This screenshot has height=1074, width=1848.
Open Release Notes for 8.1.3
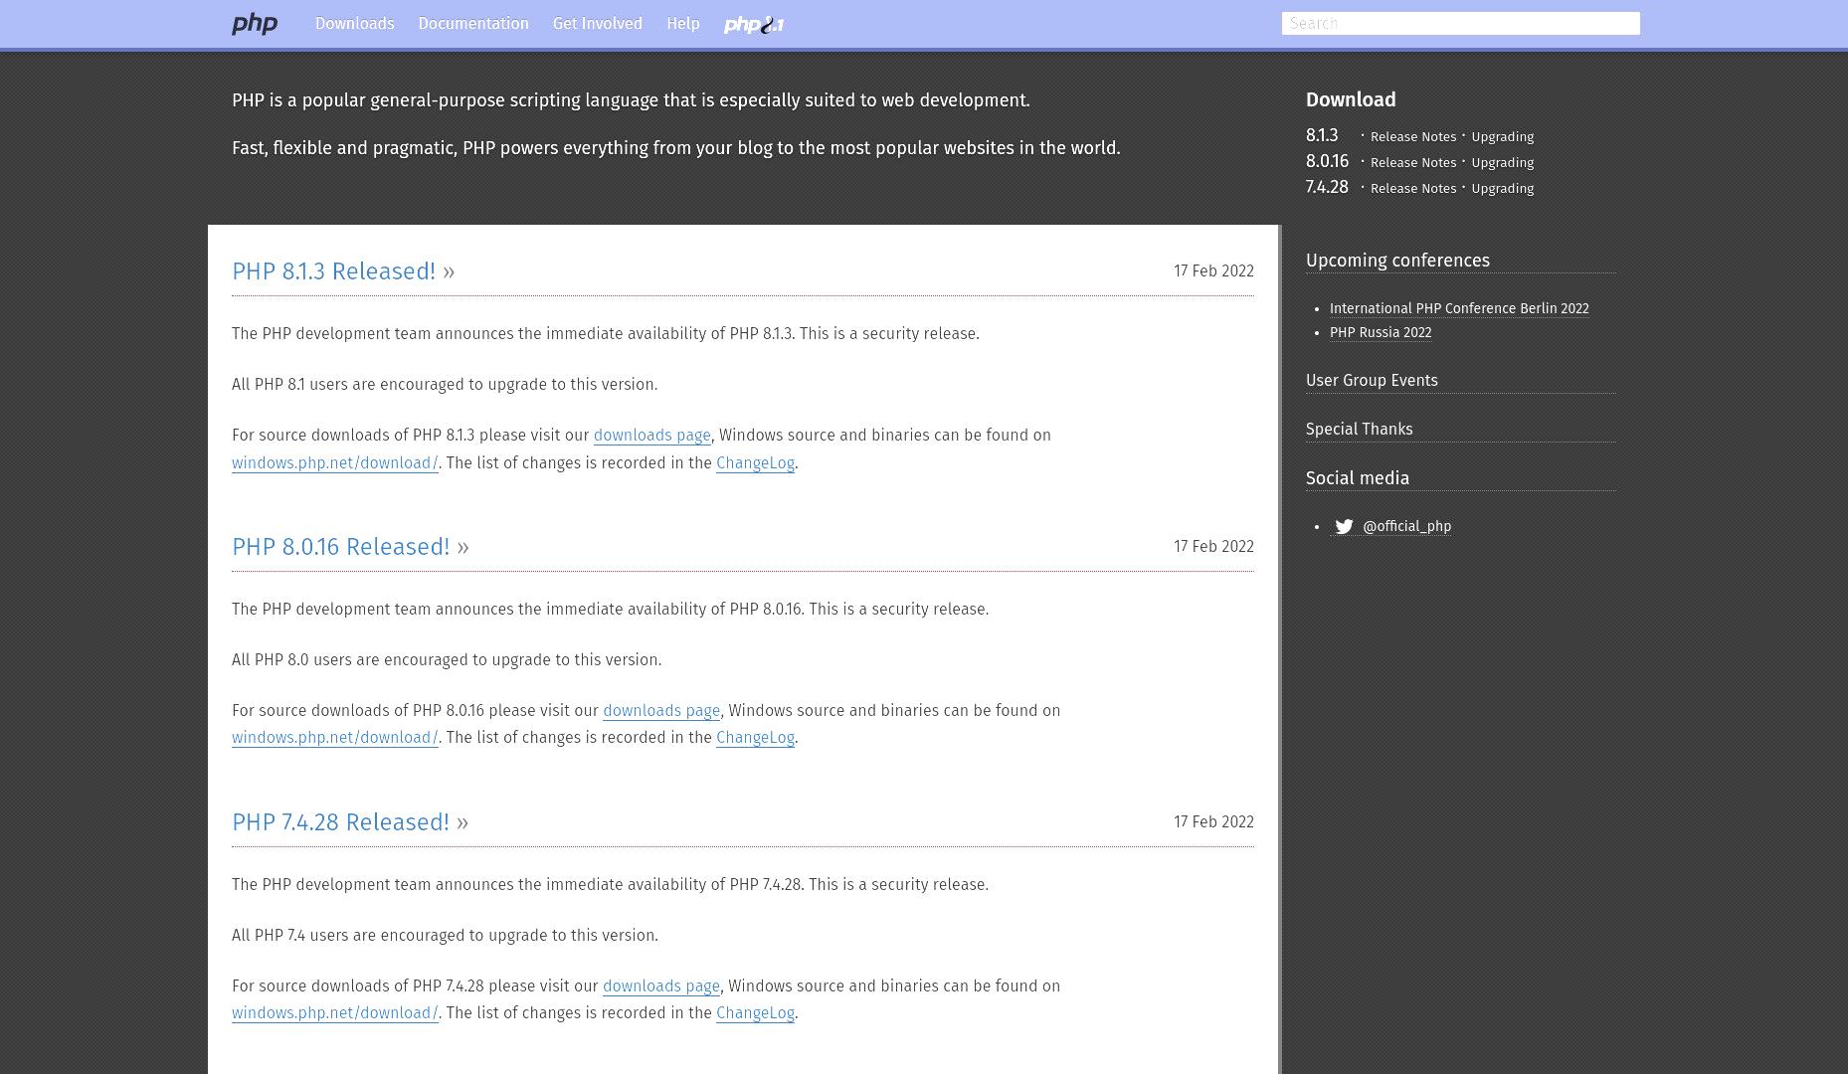click(x=1413, y=136)
